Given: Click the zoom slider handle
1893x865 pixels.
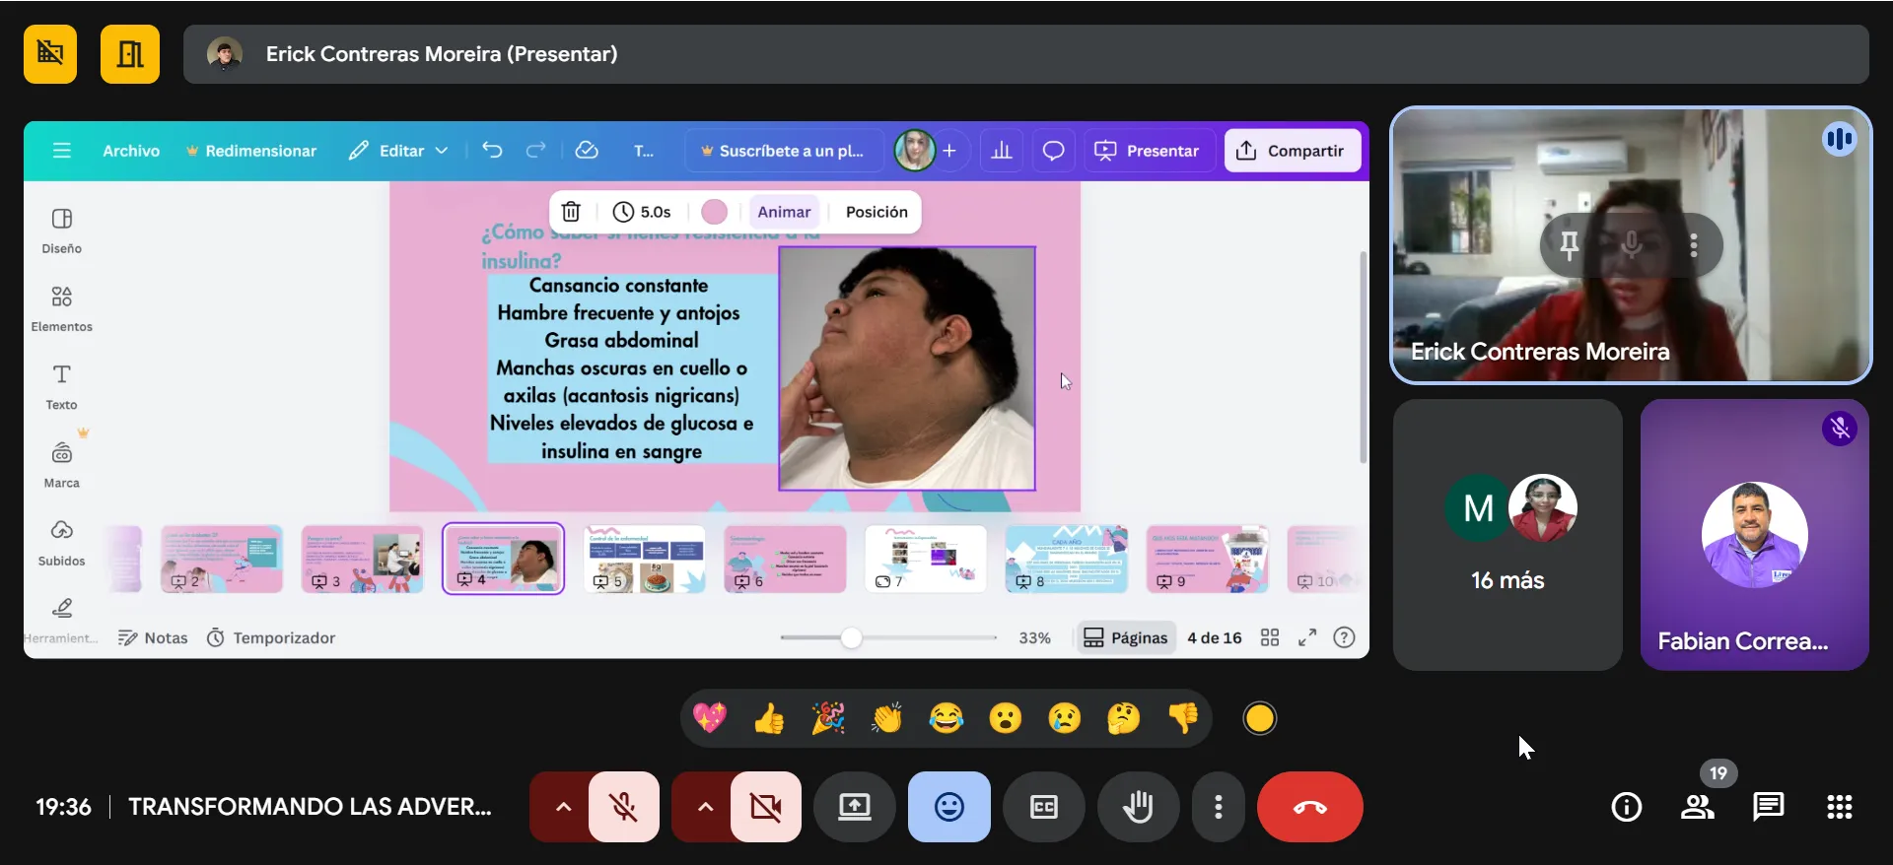Looking at the screenshot, I should pyautogui.click(x=852, y=637).
